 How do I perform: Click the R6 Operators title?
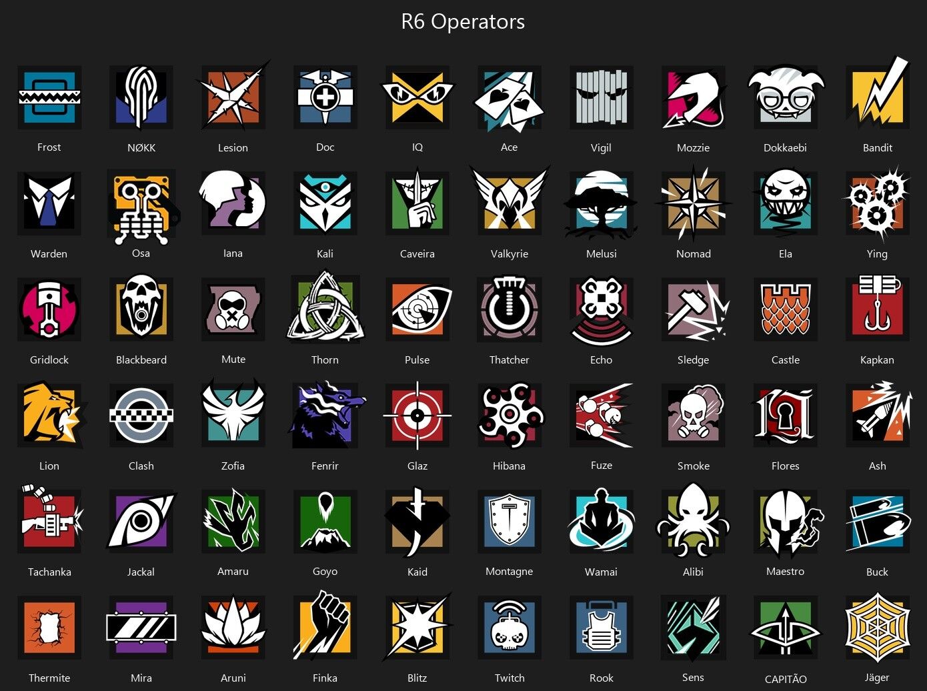(x=463, y=21)
